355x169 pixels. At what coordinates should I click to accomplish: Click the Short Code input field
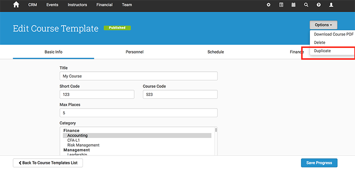pyautogui.click(x=97, y=95)
